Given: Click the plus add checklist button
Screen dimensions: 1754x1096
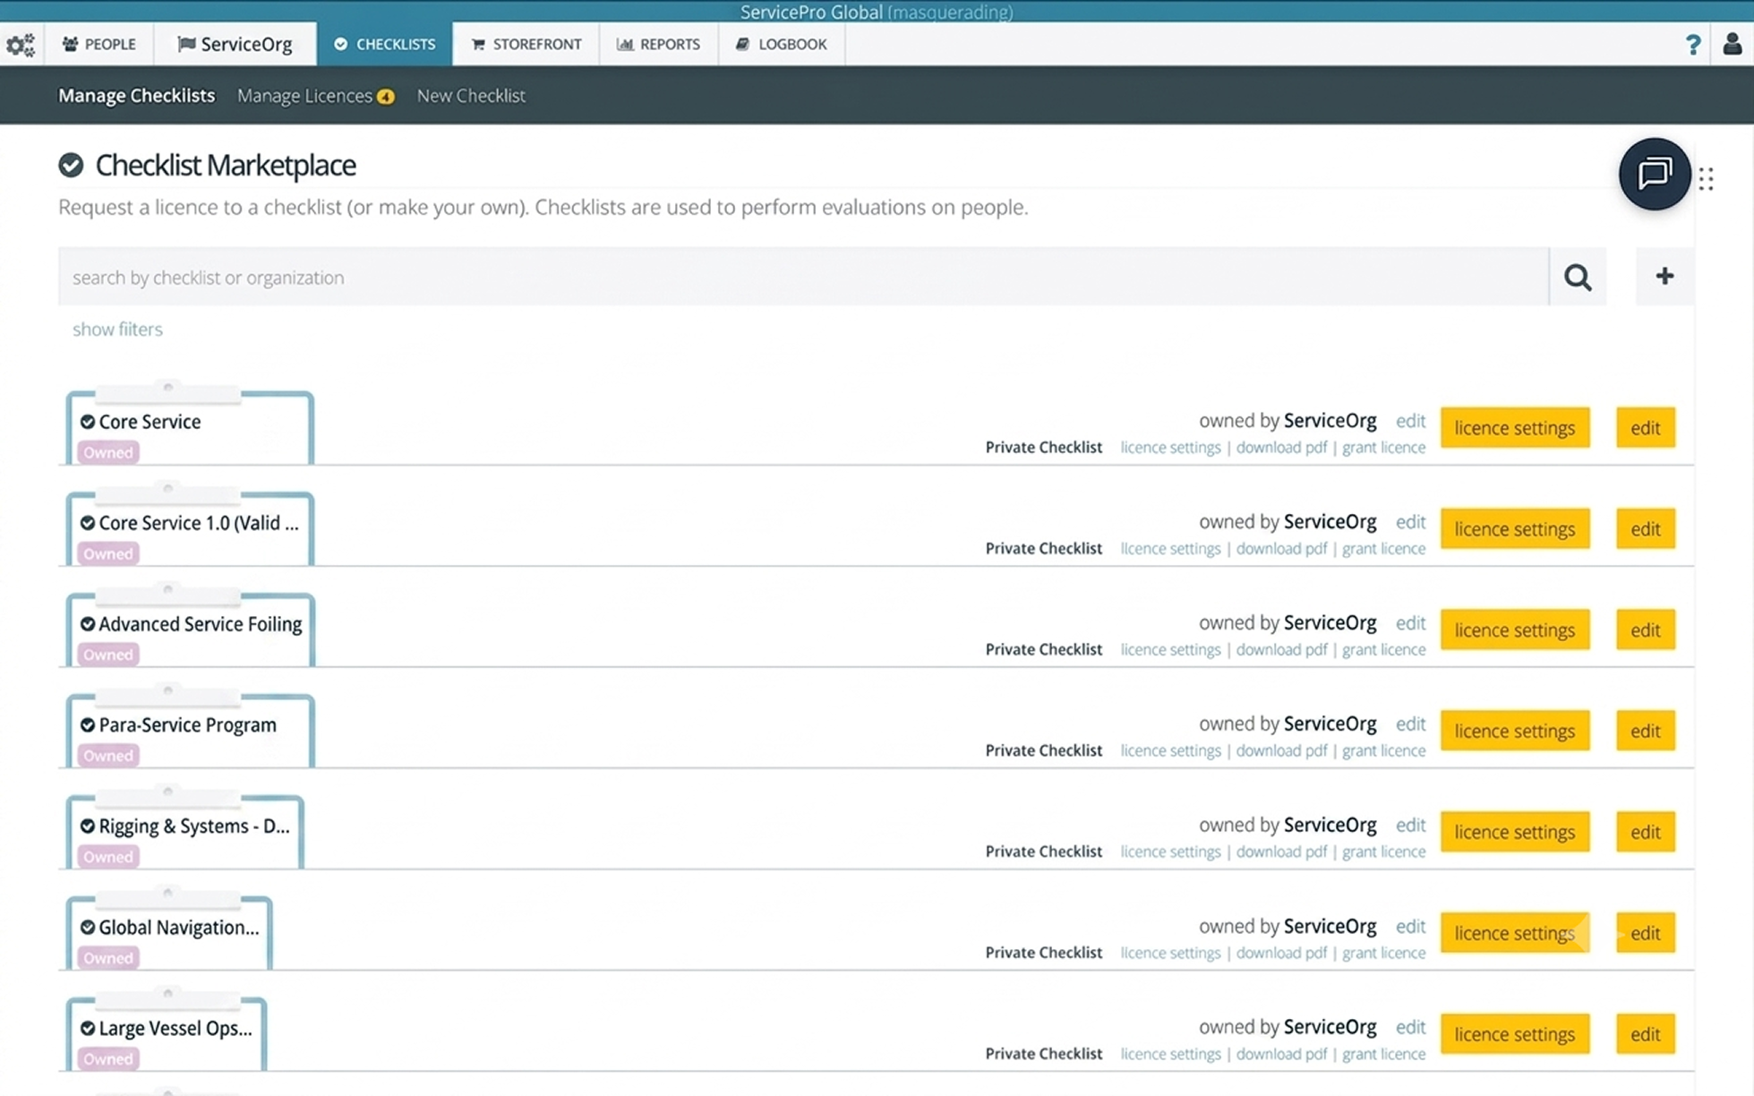Looking at the screenshot, I should (1664, 277).
